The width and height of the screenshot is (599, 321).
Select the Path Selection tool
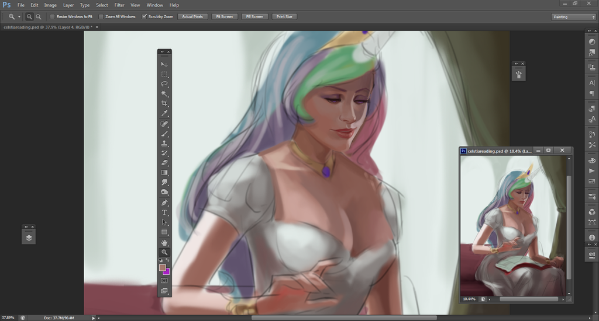coord(164,222)
